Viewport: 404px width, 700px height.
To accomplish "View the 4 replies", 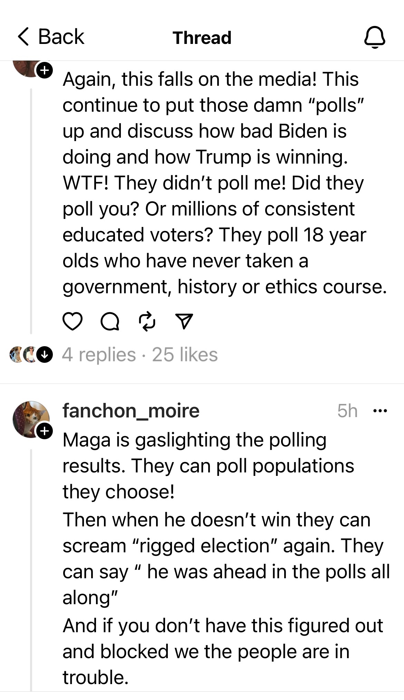I will tap(99, 355).
